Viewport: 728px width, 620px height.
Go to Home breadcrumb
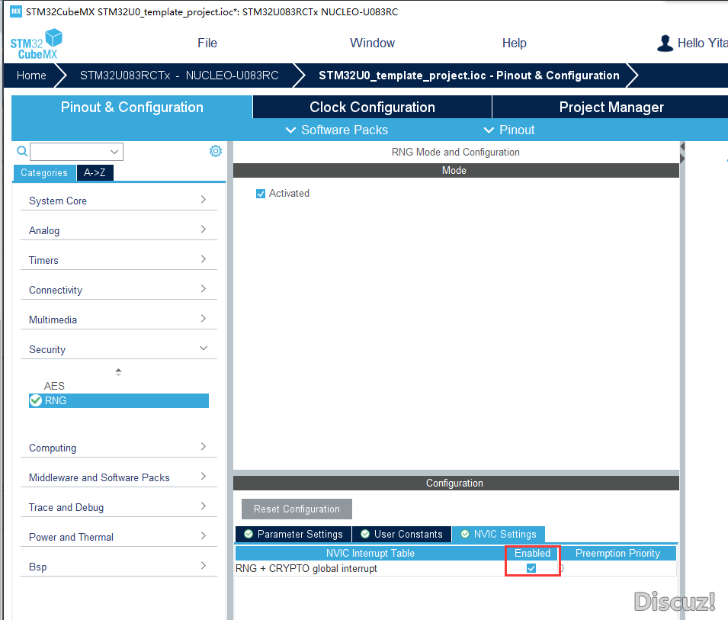31,75
